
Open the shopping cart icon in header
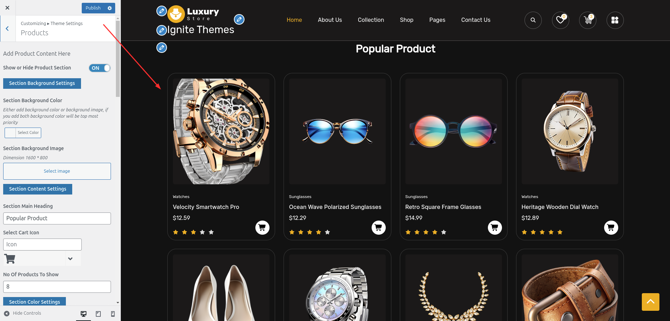588,20
